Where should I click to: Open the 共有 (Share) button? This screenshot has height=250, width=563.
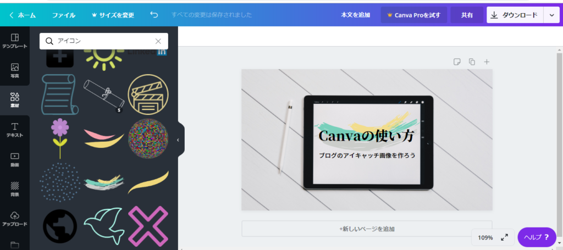coord(467,15)
